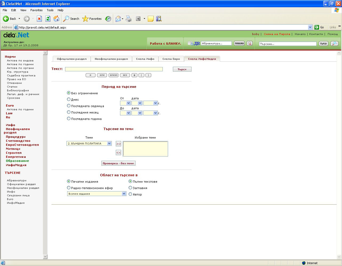Click the Print toolbar icon

[129, 19]
